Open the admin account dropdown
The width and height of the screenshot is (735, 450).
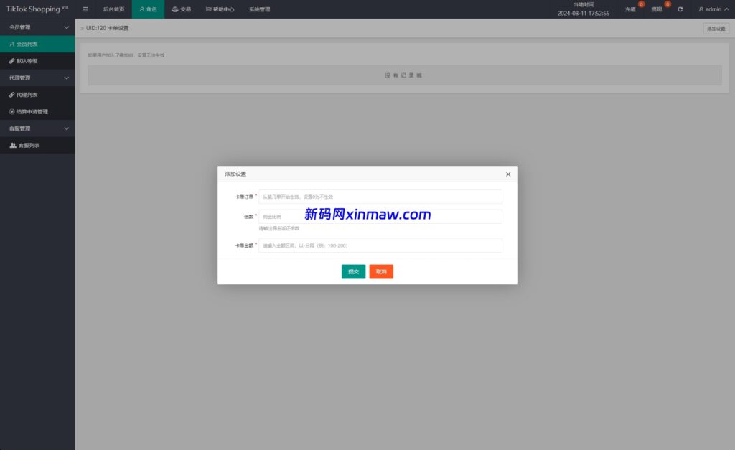[711, 9]
